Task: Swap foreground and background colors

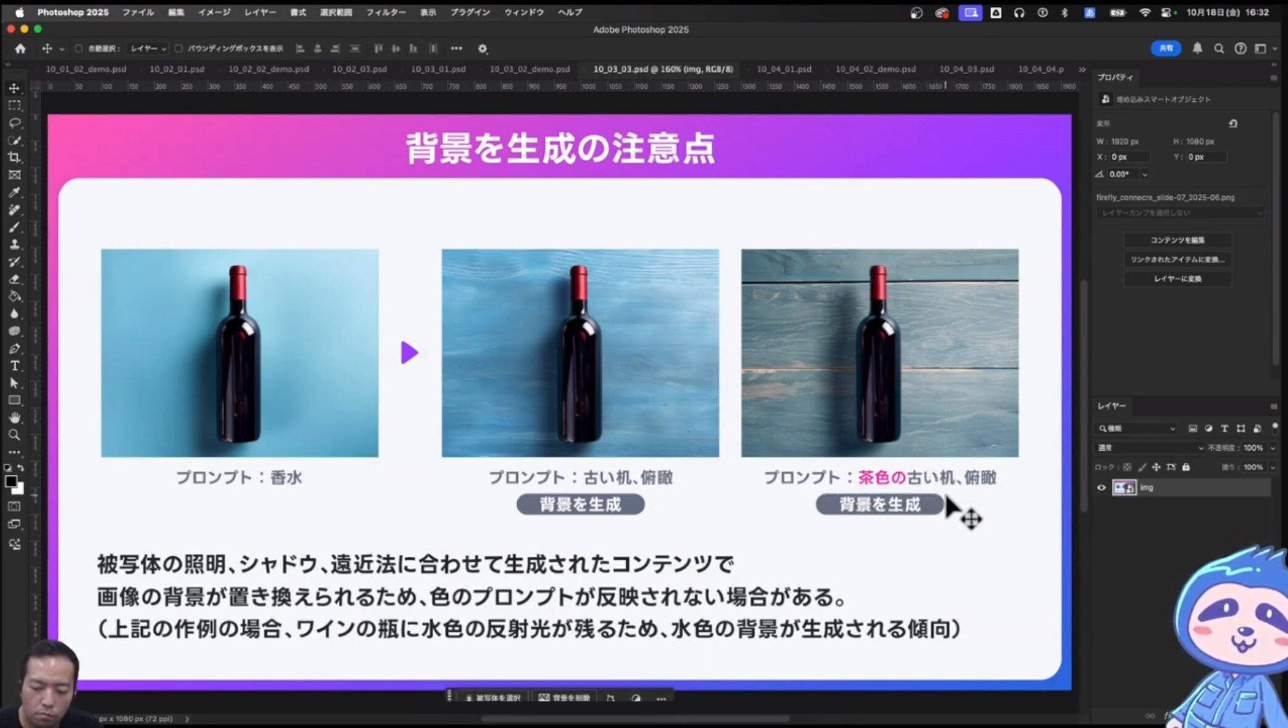Action: [x=20, y=468]
